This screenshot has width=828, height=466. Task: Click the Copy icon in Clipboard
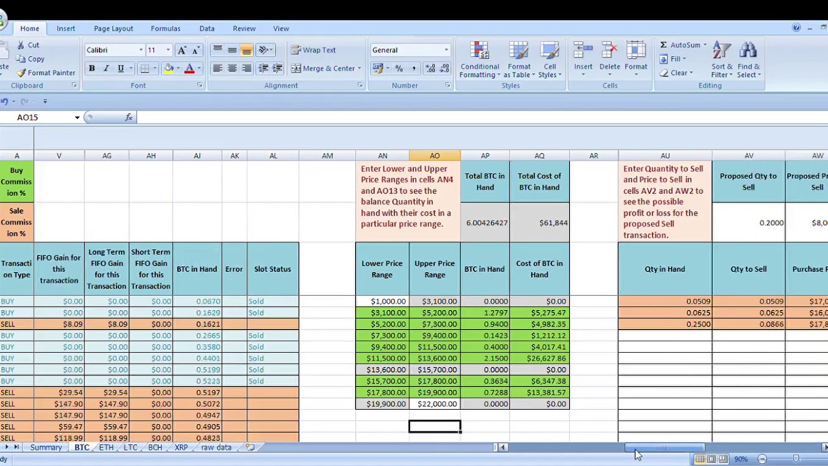coord(21,59)
